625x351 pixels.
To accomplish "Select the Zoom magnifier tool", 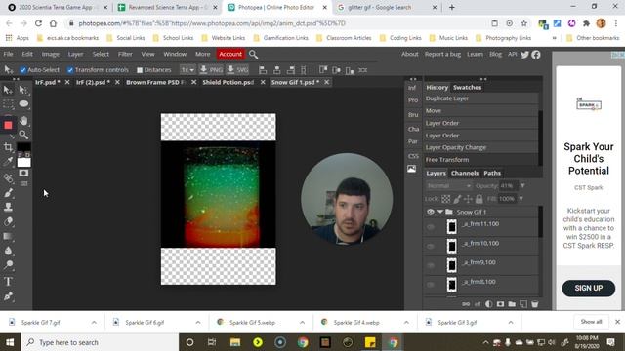I will [x=23, y=135].
